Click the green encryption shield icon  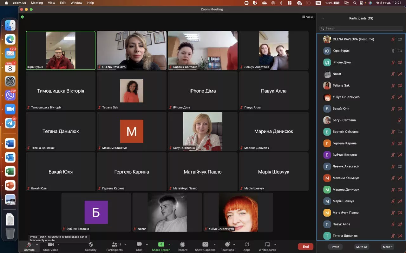pyautogui.click(x=22, y=17)
